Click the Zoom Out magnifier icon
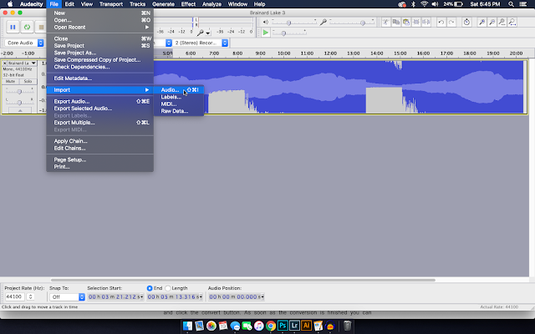 (492, 23)
